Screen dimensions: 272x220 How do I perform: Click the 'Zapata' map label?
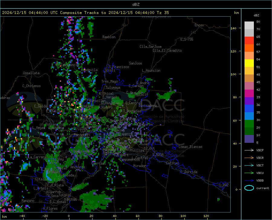click(74, 189)
